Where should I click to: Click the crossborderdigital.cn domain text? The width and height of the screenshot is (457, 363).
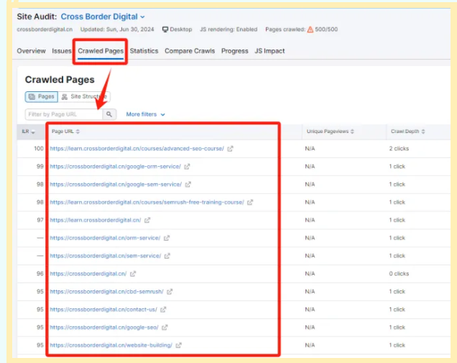point(45,29)
